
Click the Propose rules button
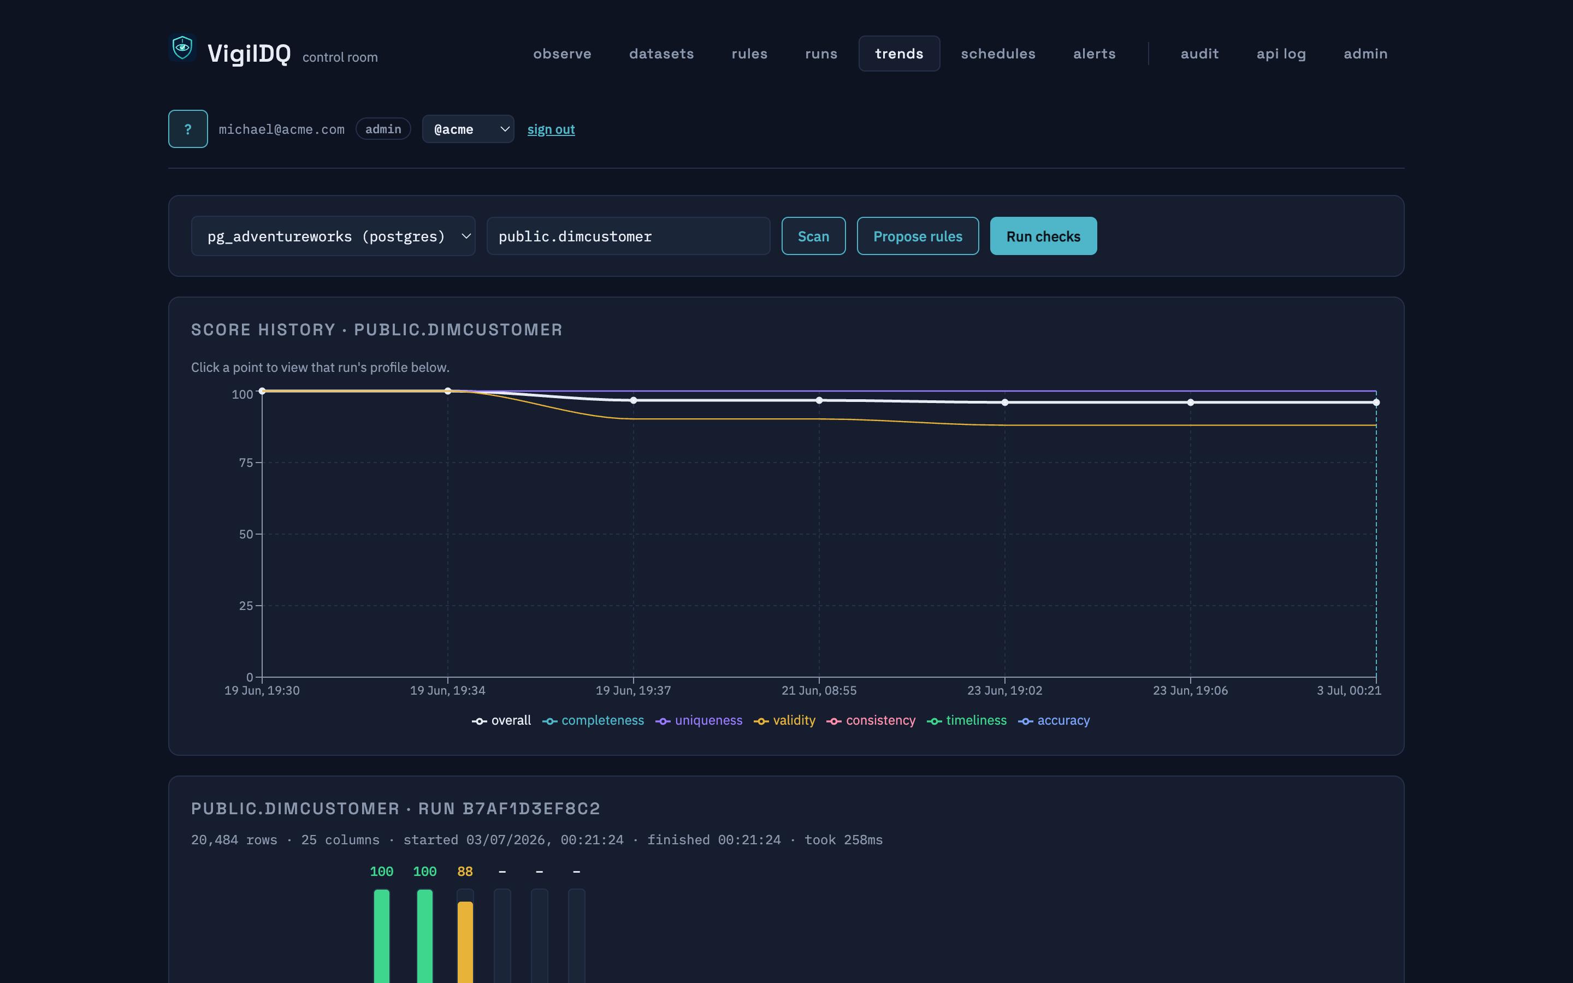918,236
